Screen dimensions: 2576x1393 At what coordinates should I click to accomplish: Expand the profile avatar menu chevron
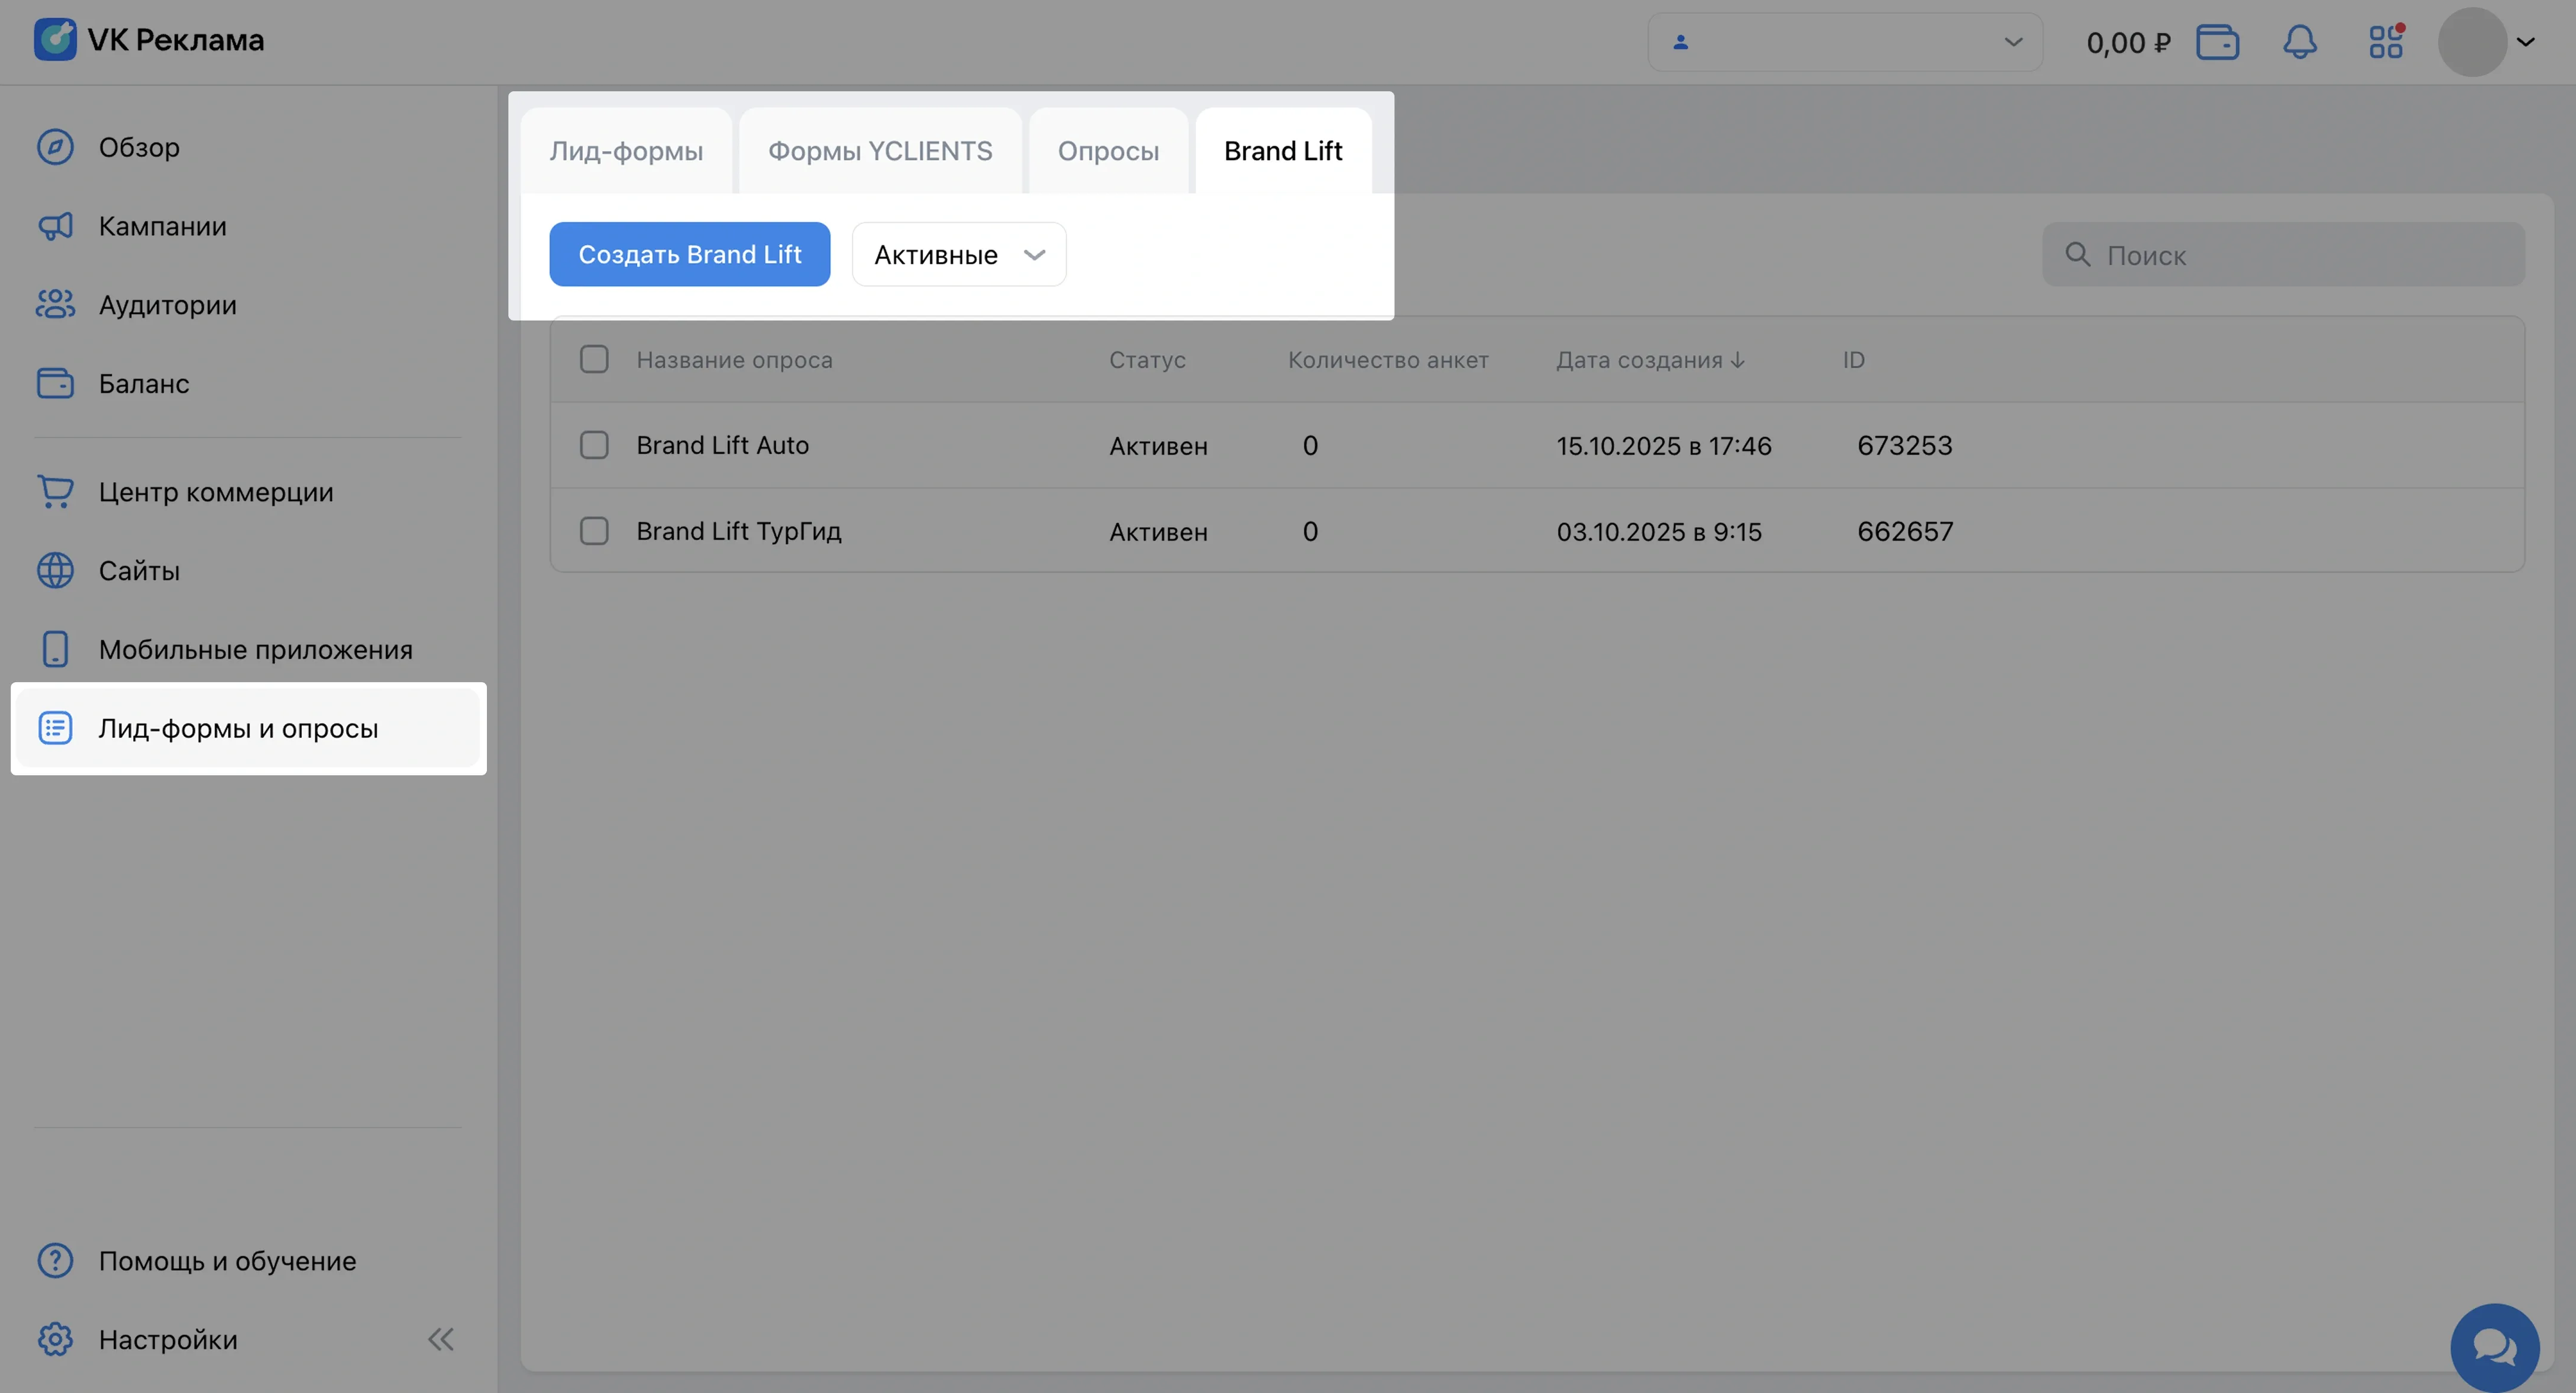click(2525, 42)
